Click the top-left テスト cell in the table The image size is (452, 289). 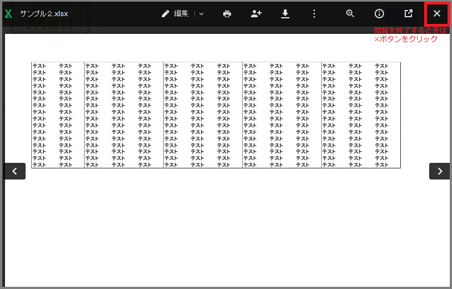pos(39,66)
